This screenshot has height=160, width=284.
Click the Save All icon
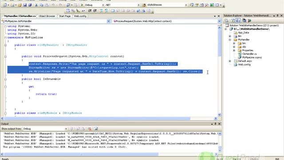click(x=30, y=5)
